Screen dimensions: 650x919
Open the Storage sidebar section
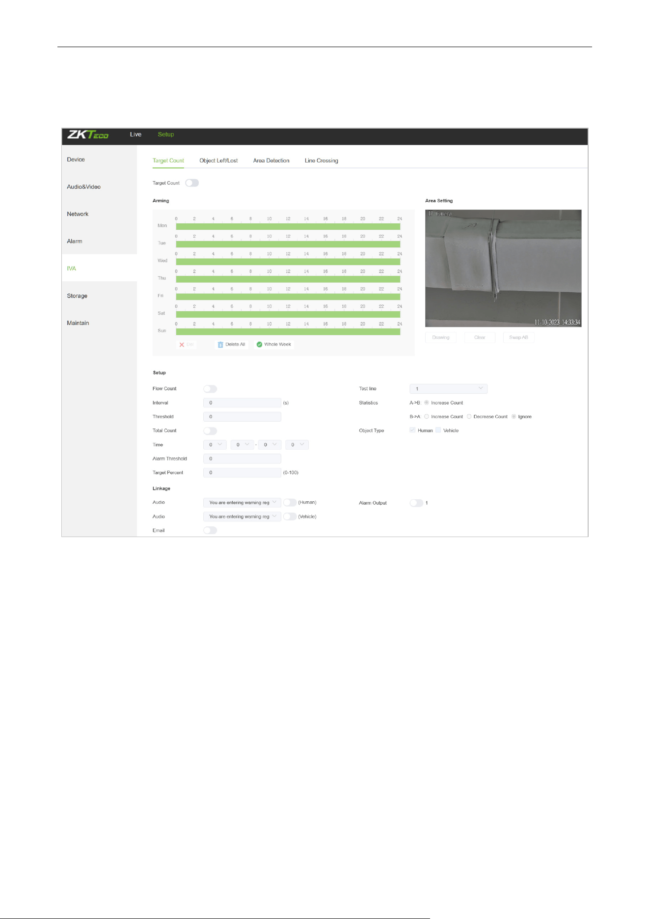click(x=99, y=296)
